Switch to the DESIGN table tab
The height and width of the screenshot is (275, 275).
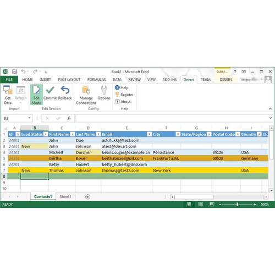[x=226, y=80]
